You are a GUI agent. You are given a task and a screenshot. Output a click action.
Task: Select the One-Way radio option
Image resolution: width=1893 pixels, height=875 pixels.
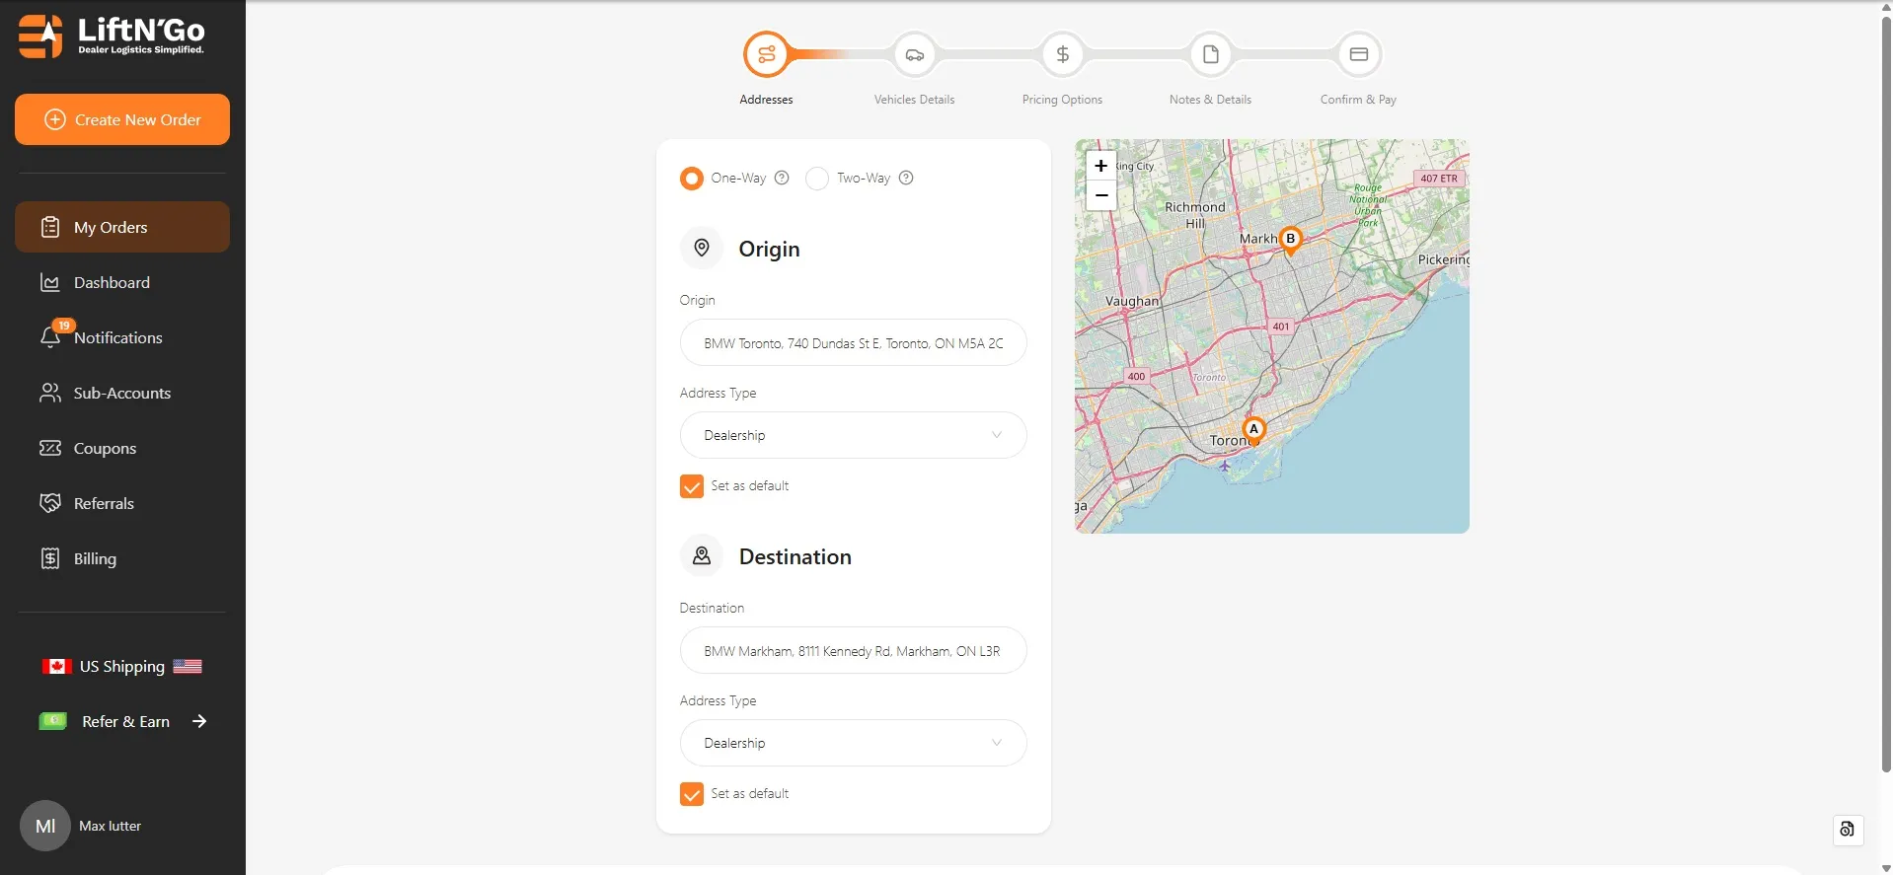[692, 179]
